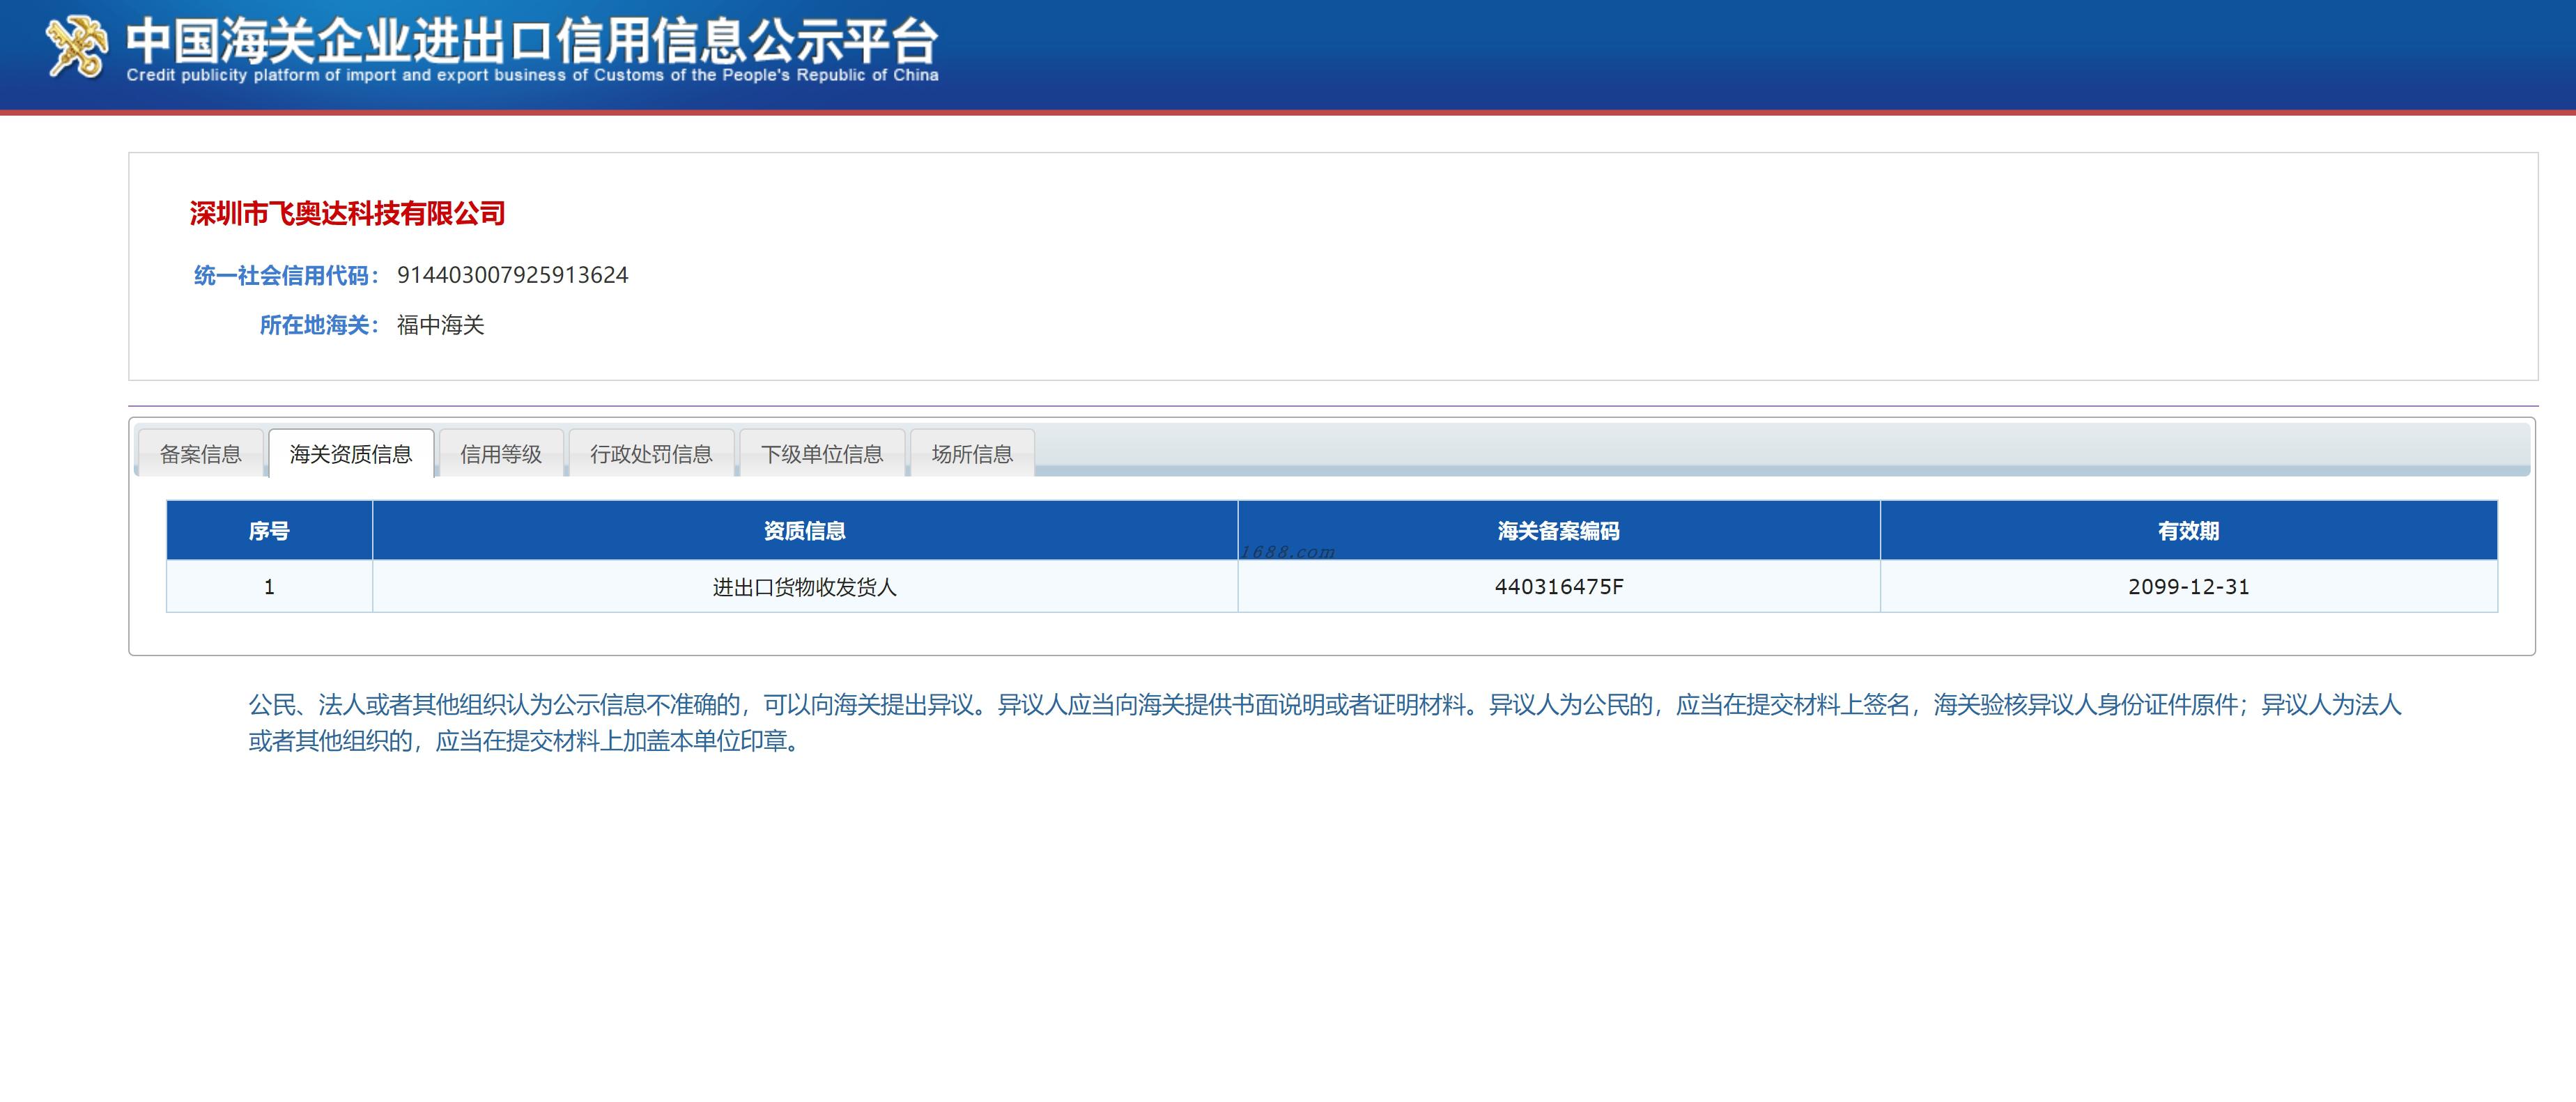Open the 备案信息 tab
2576x1102 pixels.
[x=200, y=454]
